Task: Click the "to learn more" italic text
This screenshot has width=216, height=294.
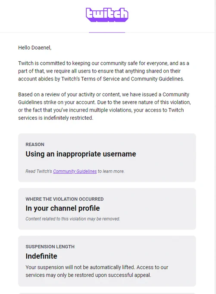Action: pyautogui.click(x=111, y=171)
